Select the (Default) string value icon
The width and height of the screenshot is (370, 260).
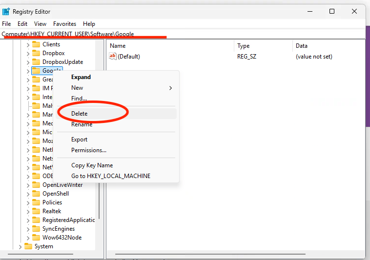click(x=113, y=56)
